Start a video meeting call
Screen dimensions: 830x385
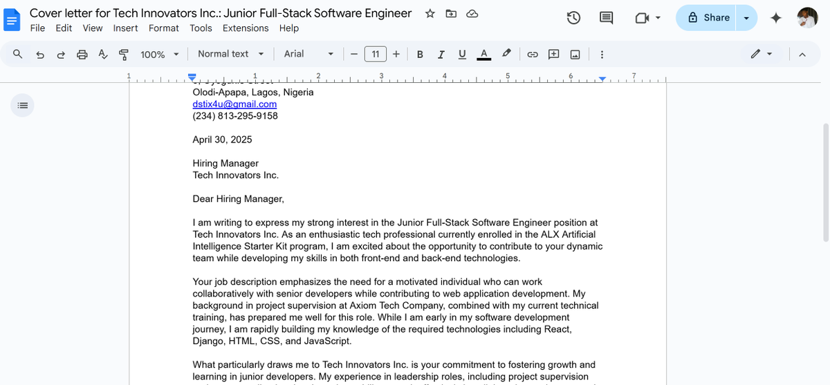point(641,18)
